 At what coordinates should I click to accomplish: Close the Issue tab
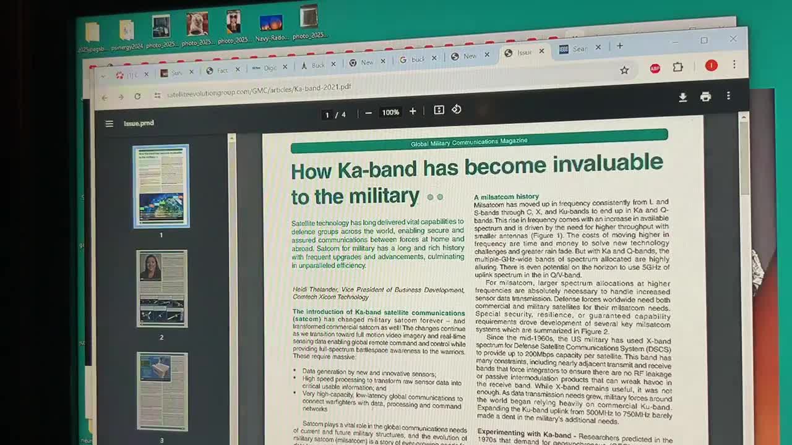[x=541, y=51]
